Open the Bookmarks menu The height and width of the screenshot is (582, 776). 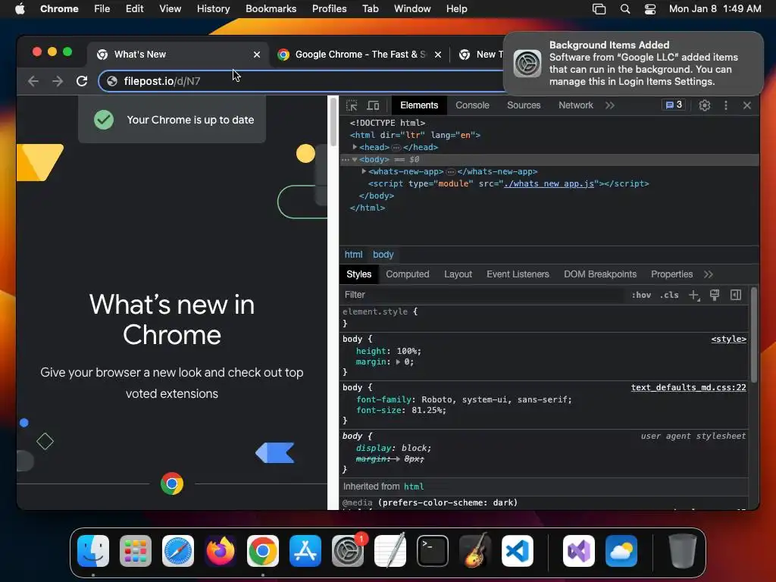pos(271,9)
